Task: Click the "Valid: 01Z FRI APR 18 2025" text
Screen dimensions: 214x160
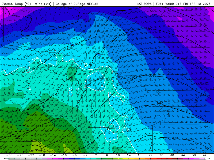Action: click(188, 4)
